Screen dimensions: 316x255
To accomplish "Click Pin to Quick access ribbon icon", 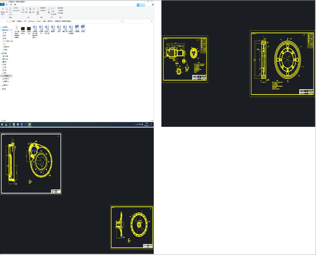I will pos(3,9).
